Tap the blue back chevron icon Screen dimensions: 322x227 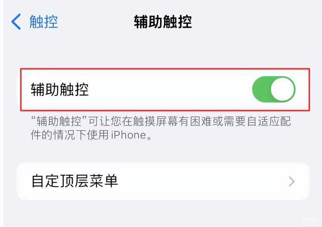[16, 22]
